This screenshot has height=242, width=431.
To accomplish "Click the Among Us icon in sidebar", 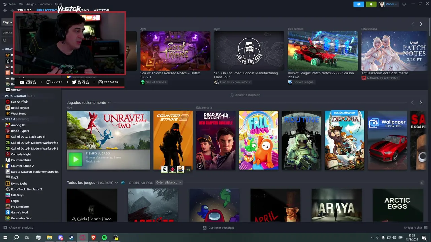I will pos(8,125).
